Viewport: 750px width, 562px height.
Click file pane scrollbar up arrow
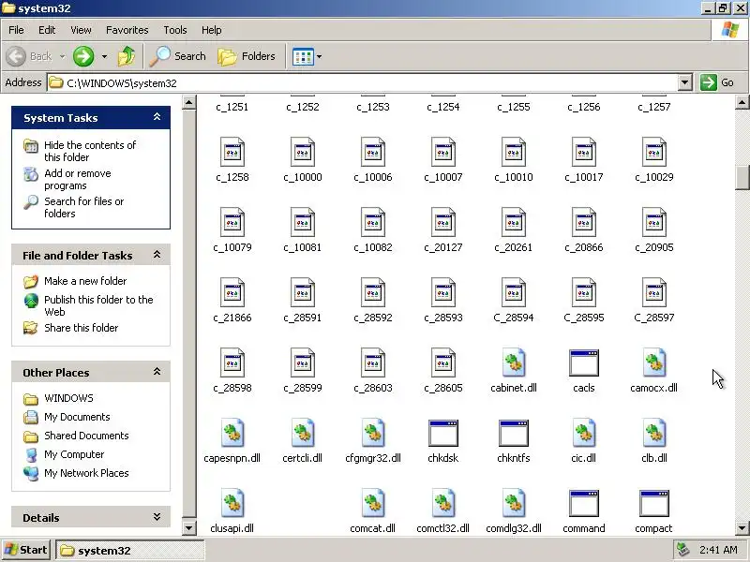[x=742, y=102]
